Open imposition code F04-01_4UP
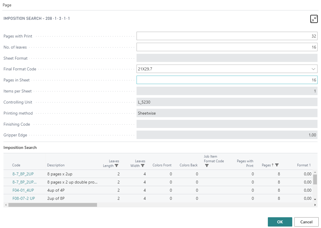321x228 pixels. 23,190
